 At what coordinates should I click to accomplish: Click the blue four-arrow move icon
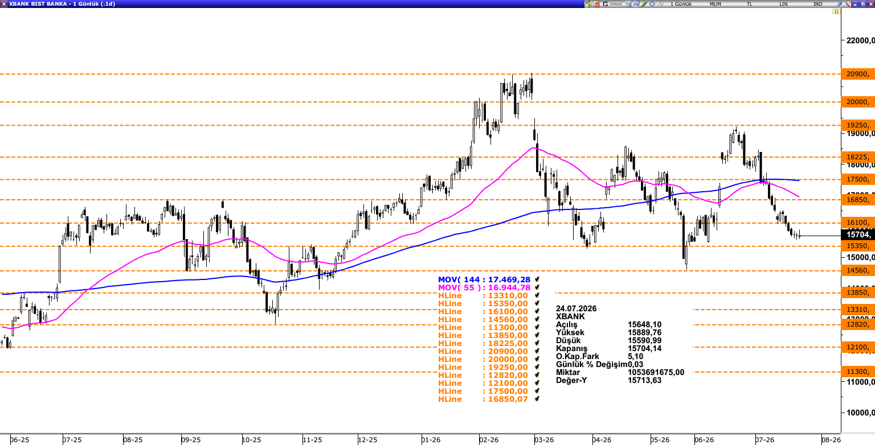click(x=652, y=4)
